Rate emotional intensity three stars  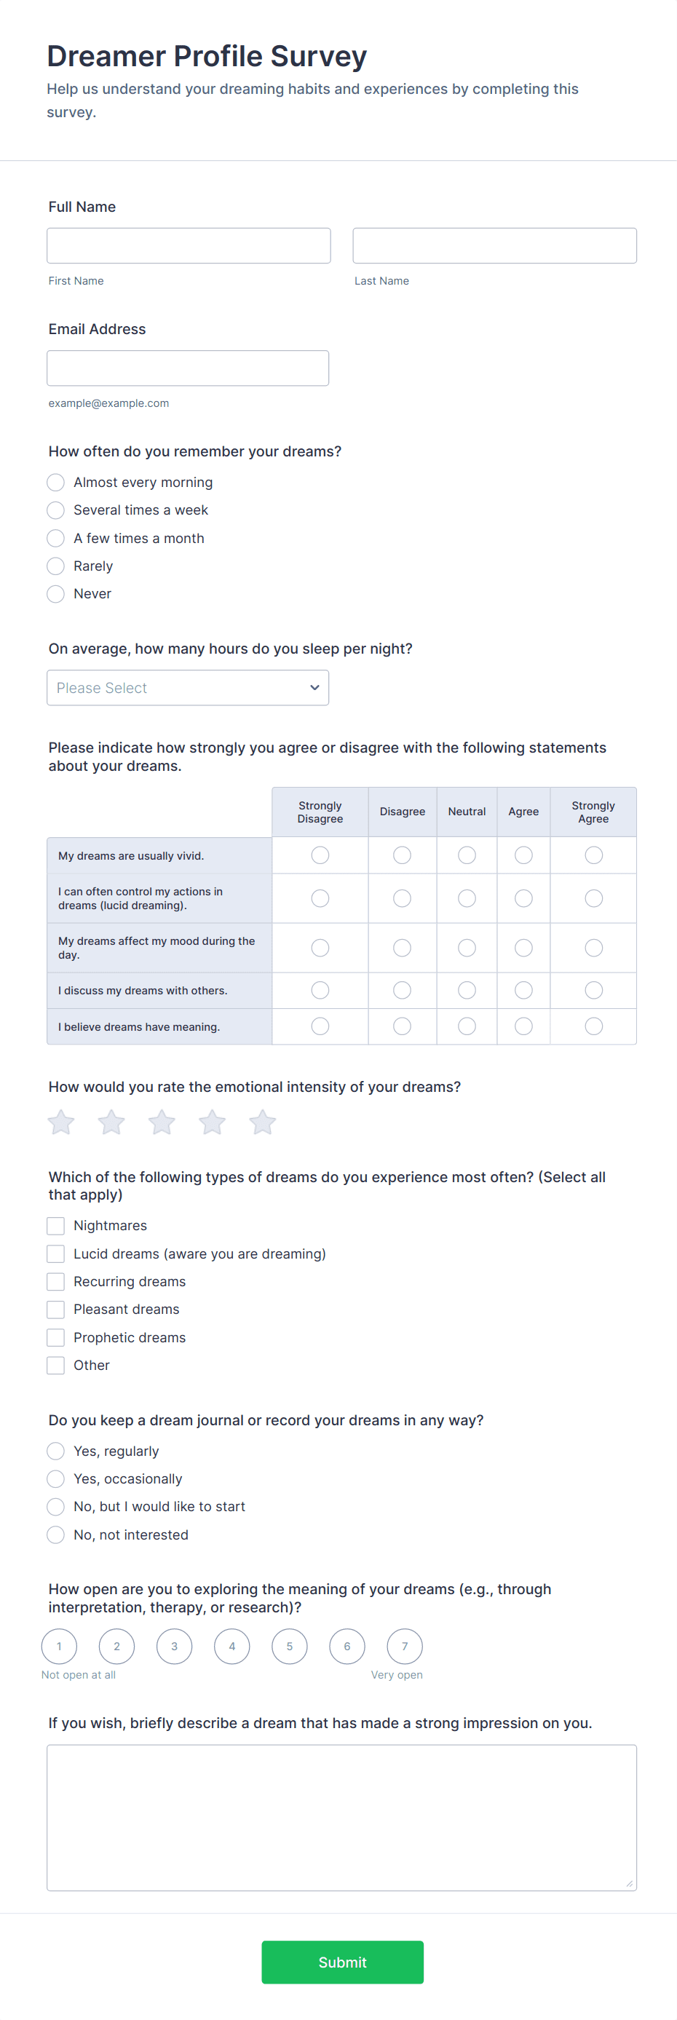click(x=162, y=1122)
